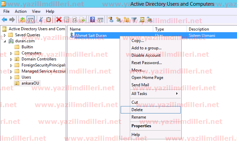Click the Create new group toolbar icon
Screen dimensions: 237x141
(118, 20)
